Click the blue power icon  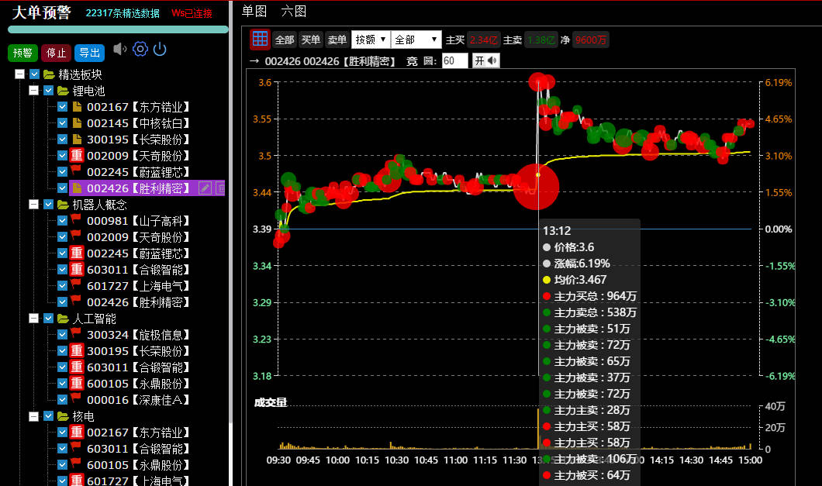point(160,50)
